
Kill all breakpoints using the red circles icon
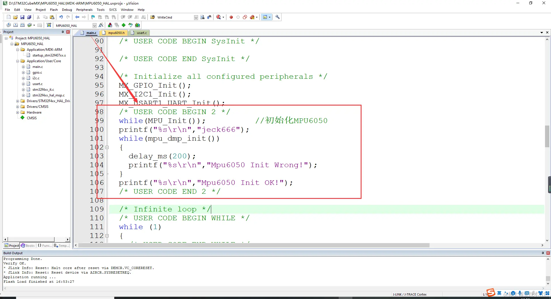252,17
